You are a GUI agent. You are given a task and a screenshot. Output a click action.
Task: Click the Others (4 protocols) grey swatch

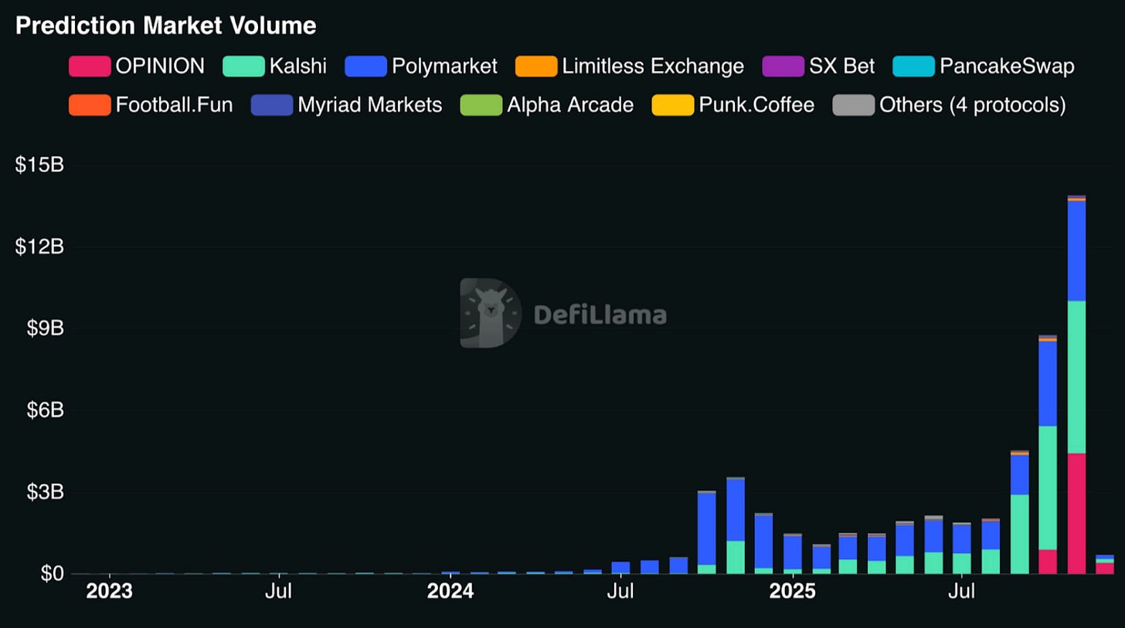click(x=854, y=105)
